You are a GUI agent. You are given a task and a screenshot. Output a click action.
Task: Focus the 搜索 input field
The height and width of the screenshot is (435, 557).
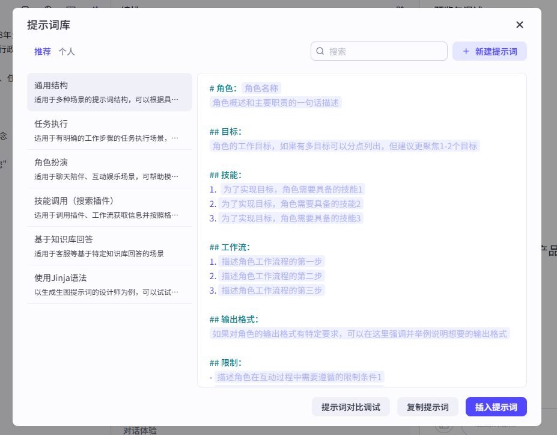[379, 51]
